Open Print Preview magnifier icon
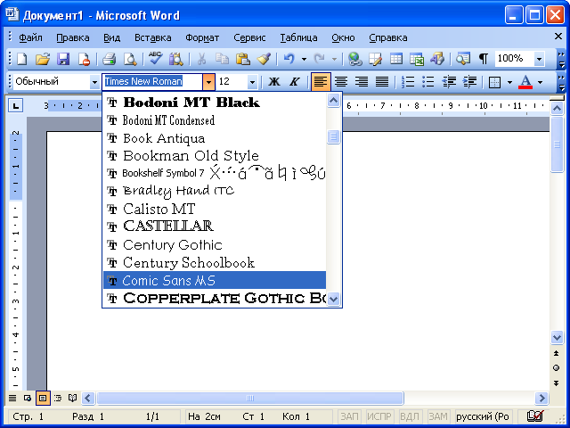570x428 pixels. pos(130,59)
